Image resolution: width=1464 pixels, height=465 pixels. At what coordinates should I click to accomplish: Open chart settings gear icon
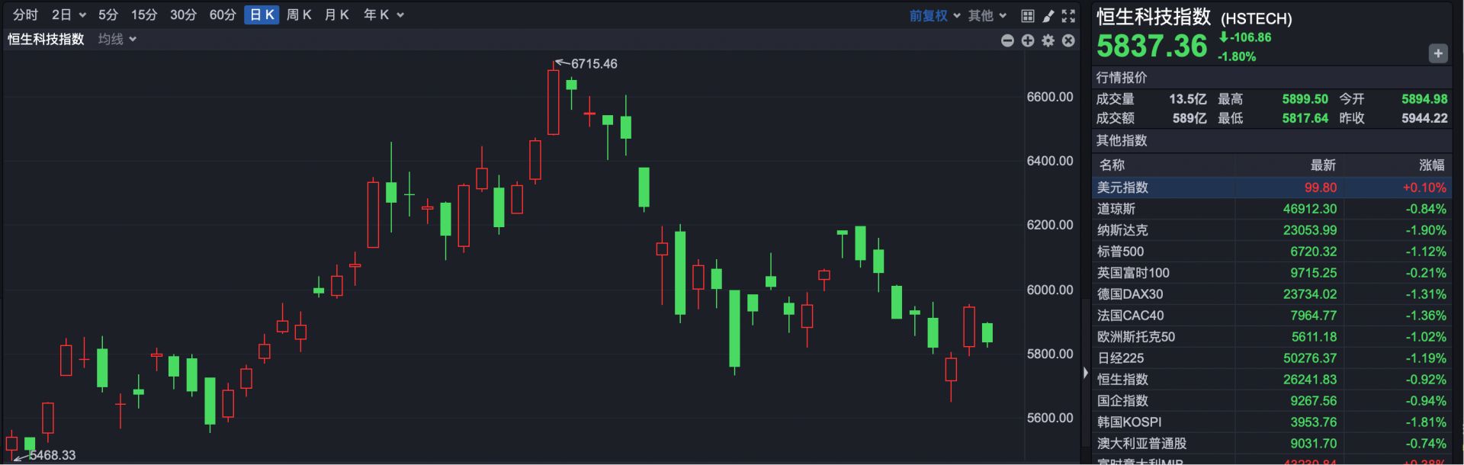1048,40
